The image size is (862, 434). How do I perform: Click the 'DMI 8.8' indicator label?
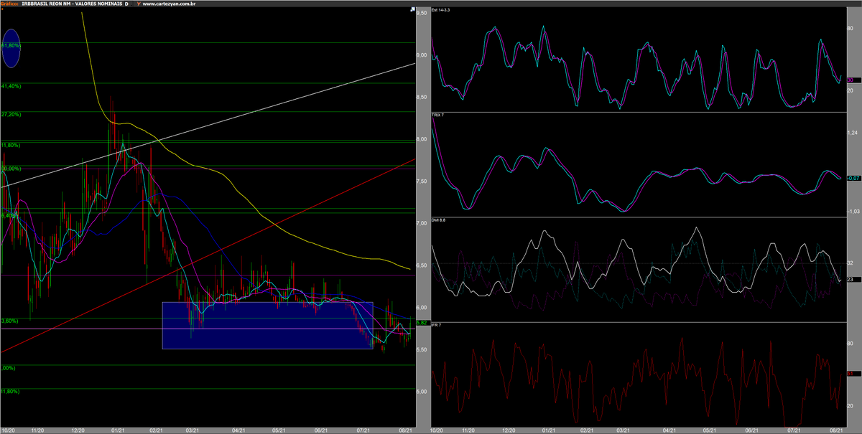(439, 220)
